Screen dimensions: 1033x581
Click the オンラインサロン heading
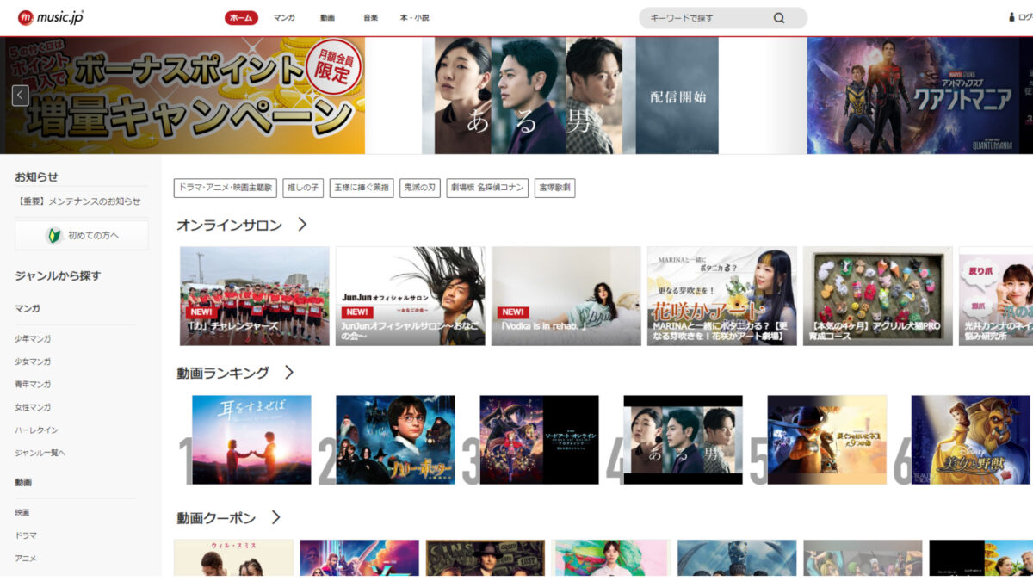click(x=229, y=225)
